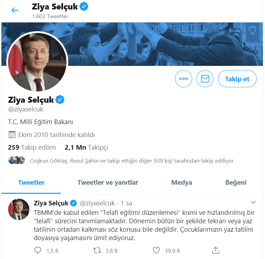Click the envelope message icon
The width and height of the screenshot is (265, 259).
205,79
